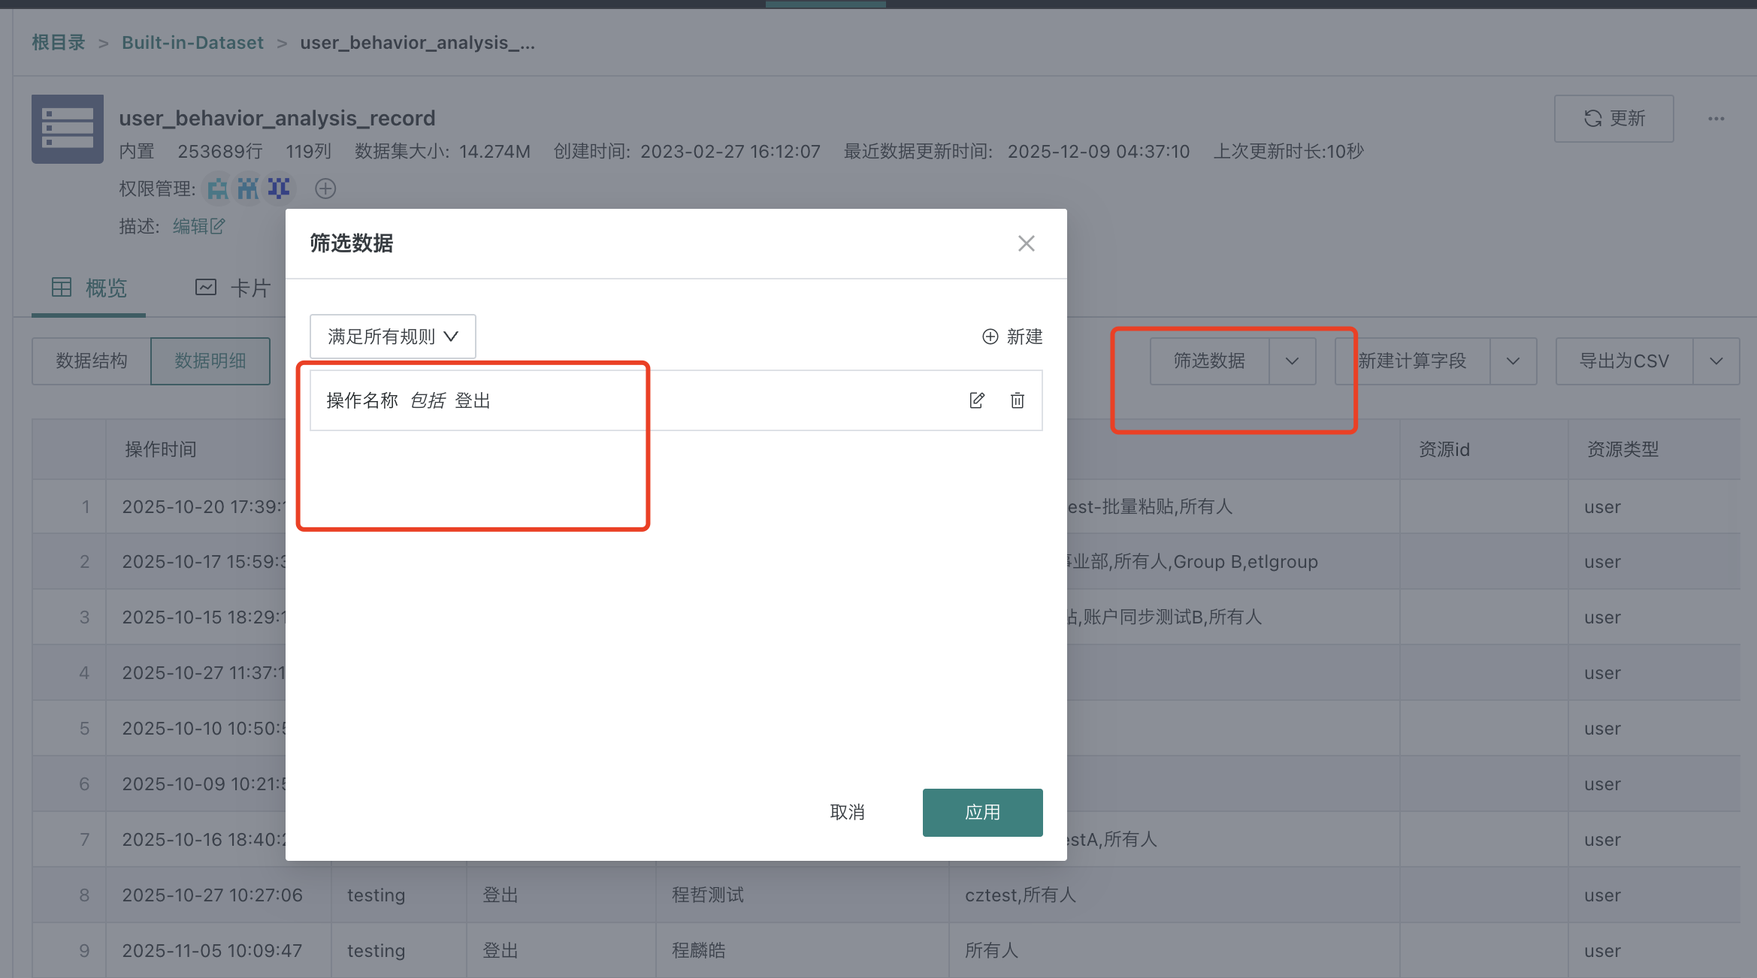This screenshot has width=1757, height=978.
Task: Click the dataset list icon beside the title
Action: point(67,128)
